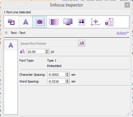Image resolution: width=133 pixels, height=117 pixels.
Task: Open the Separations color squares icon
Action: pos(81,22)
